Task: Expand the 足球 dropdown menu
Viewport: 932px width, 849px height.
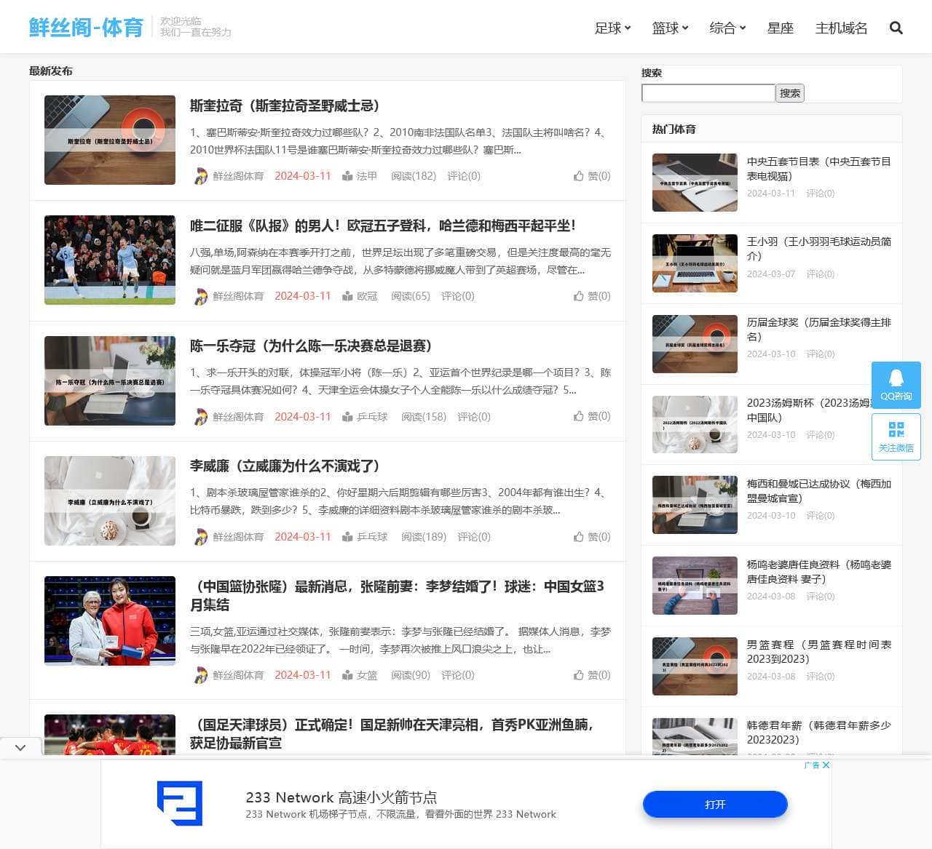Action: click(x=612, y=28)
